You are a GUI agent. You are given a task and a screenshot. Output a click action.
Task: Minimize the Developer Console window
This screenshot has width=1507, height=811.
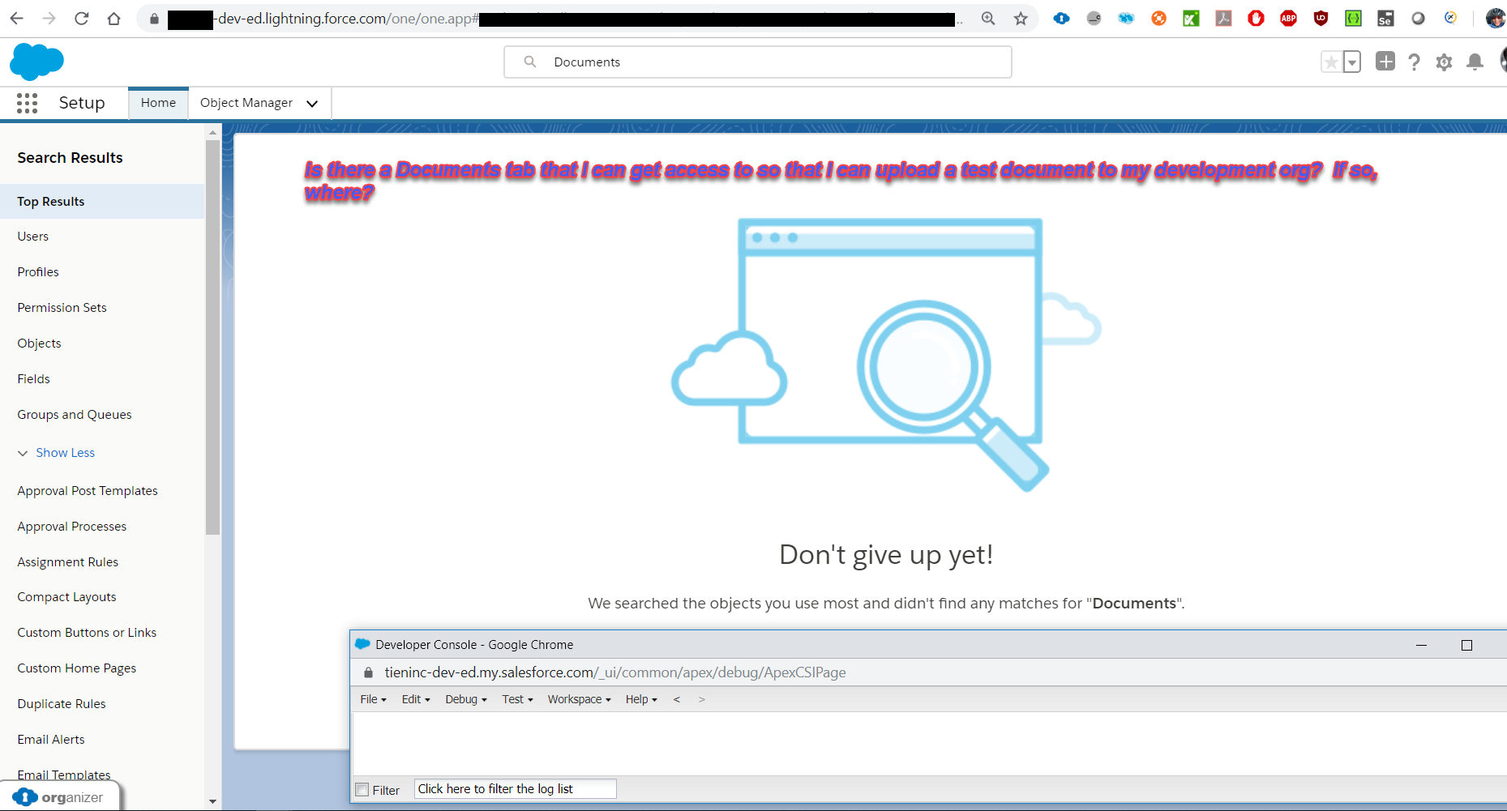(1421, 645)
